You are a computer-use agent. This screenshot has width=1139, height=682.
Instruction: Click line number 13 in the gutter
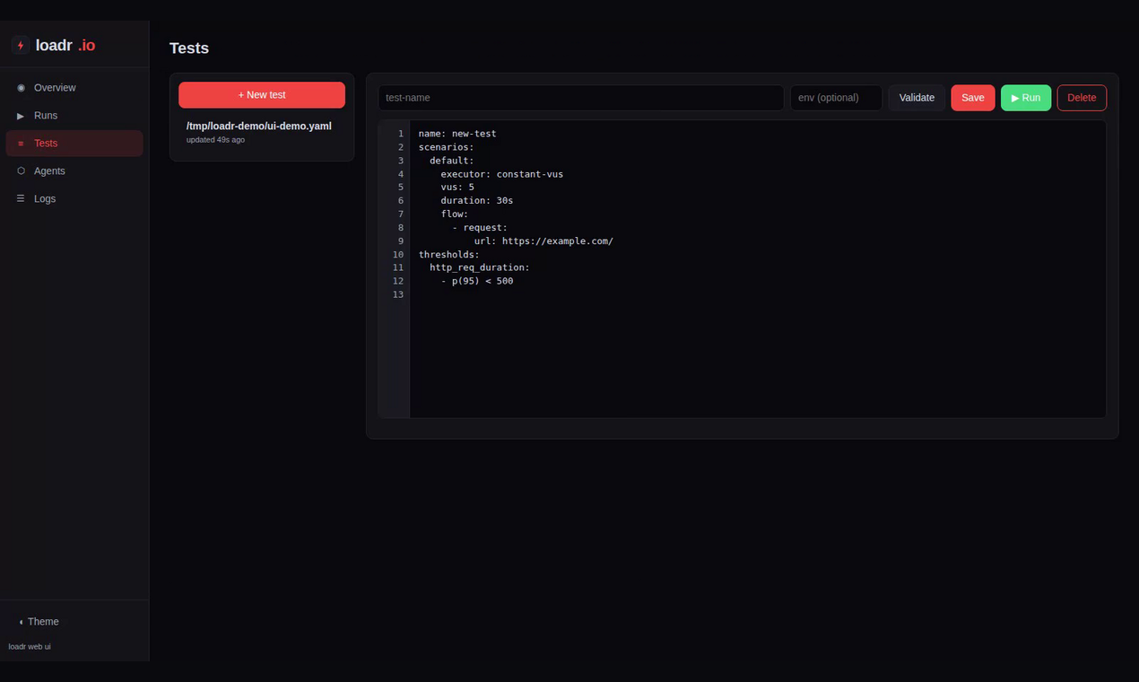(398, 294)
